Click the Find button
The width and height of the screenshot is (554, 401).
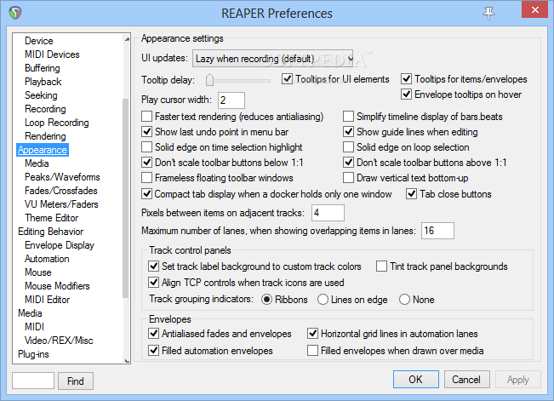tap(76, 381)
